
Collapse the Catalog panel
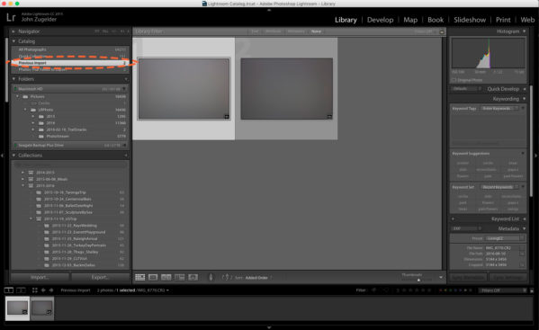pyautogui.click(x=13, y=41)
